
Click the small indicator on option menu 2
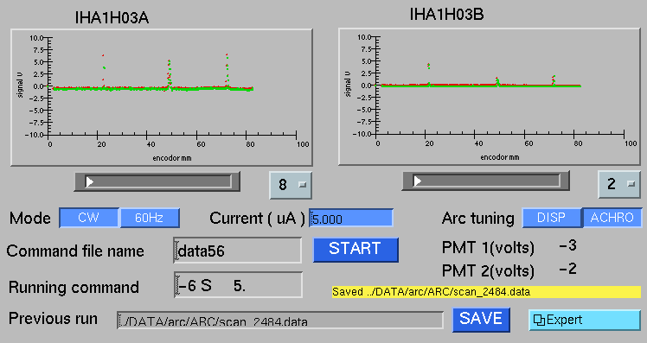(x=631, y=184)
